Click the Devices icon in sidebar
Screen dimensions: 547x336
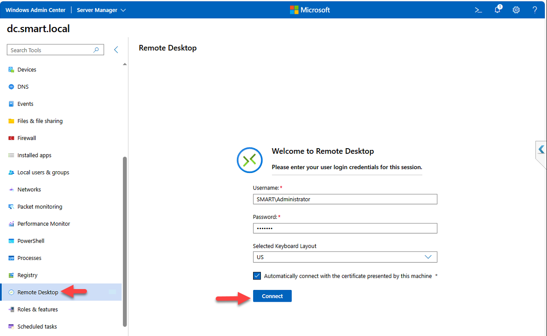pos(11,70)
